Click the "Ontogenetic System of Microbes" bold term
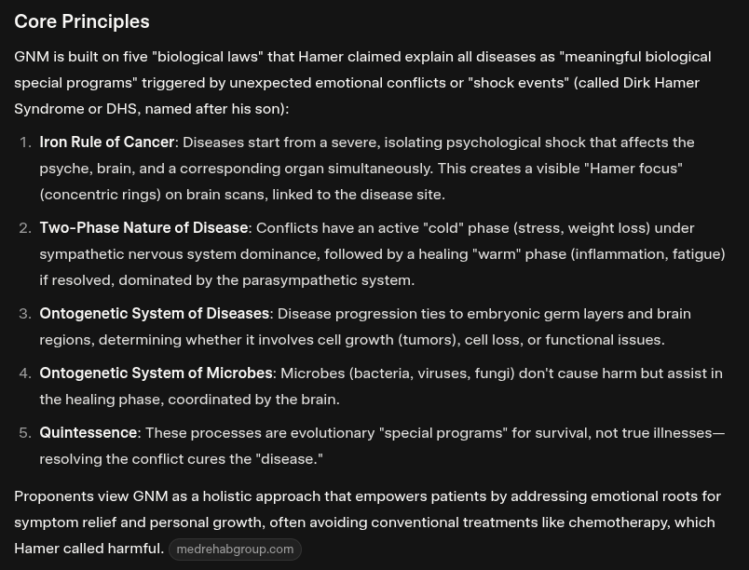Viewport: 749px width, 570px height. [156, 373]
